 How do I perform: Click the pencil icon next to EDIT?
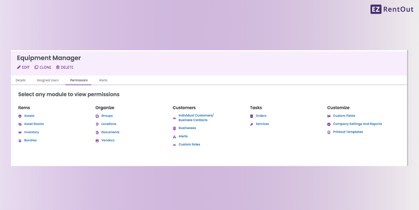click(19, 68)
